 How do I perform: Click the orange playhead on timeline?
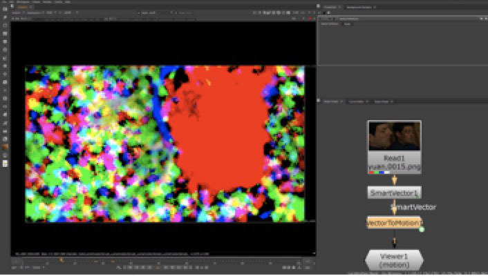61,260
